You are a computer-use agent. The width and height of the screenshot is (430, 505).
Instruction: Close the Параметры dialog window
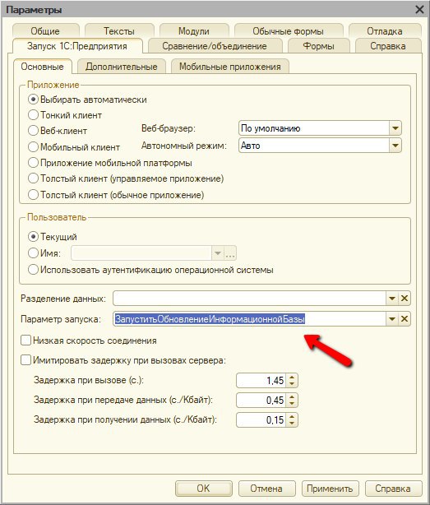[419, 10]
